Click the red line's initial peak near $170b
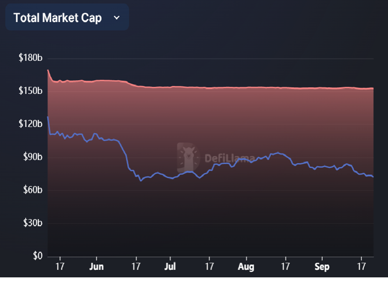This screenshot has height=291, width=388. tap(48, 70)
